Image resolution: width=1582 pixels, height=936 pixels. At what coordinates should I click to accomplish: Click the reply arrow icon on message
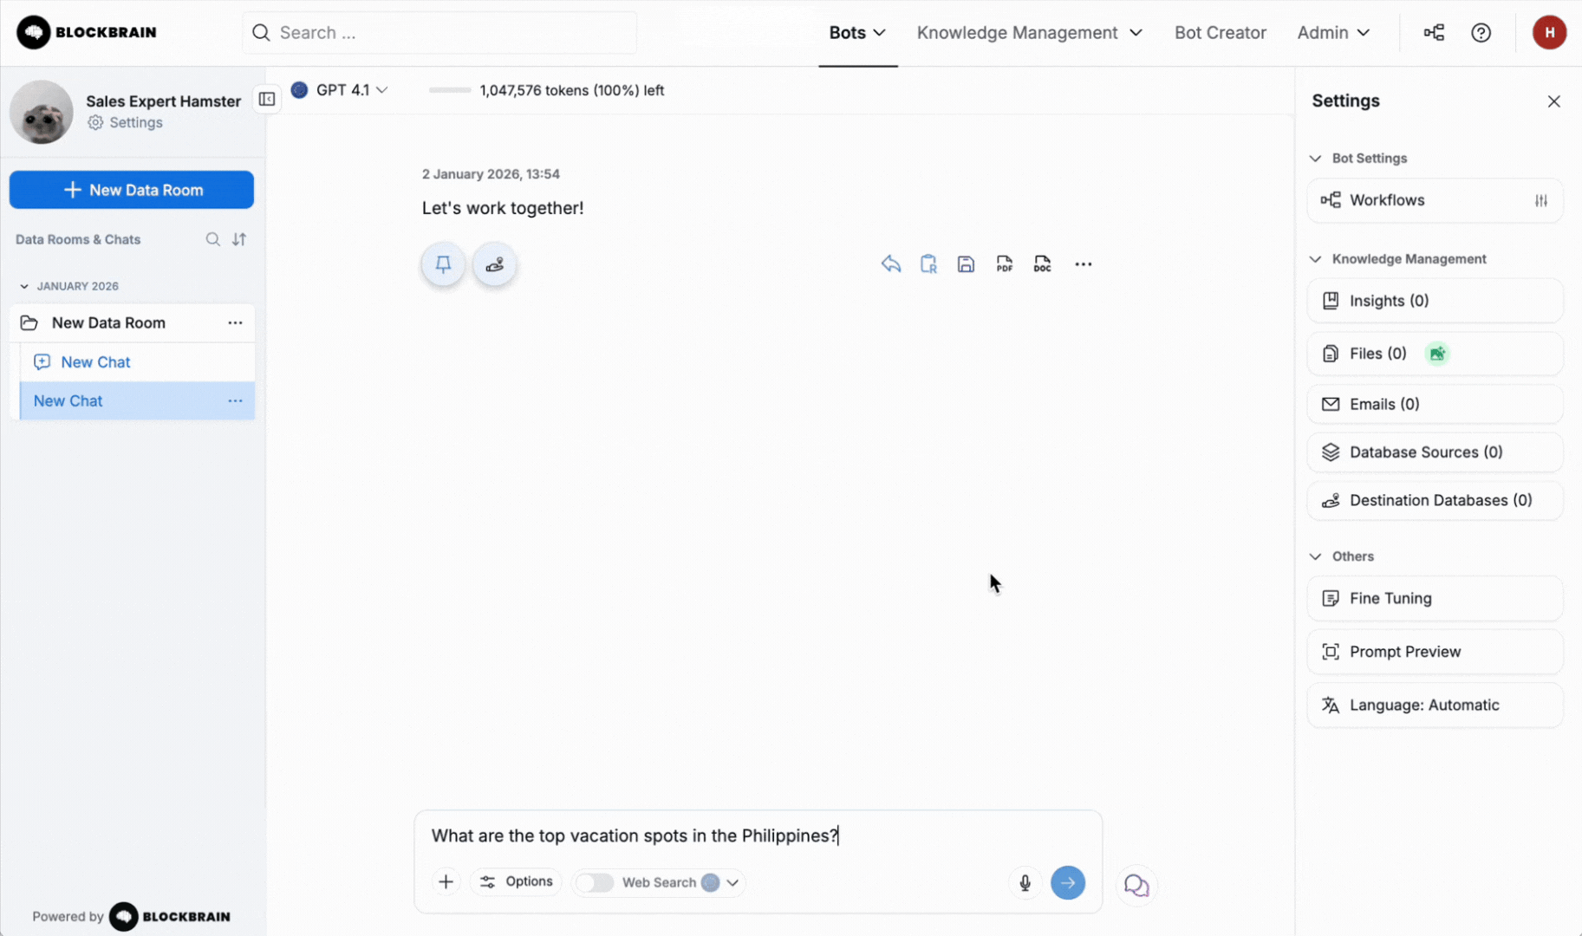[x=890, y=264]
